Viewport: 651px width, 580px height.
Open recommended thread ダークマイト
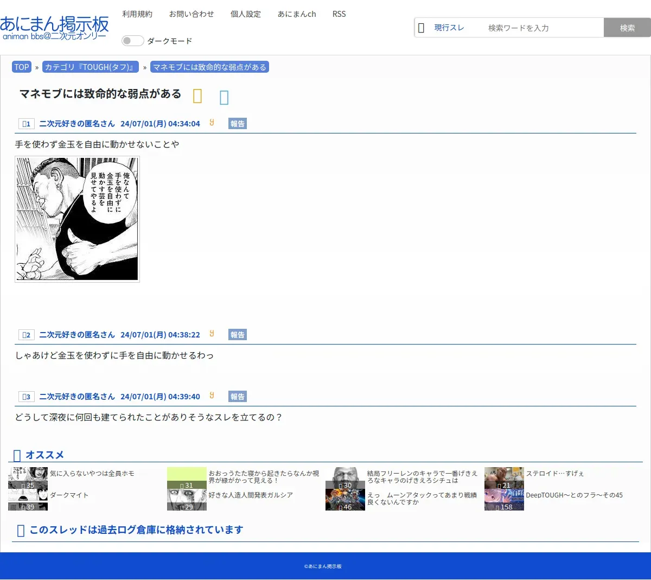pyautogui.click(x=69, y=495)
